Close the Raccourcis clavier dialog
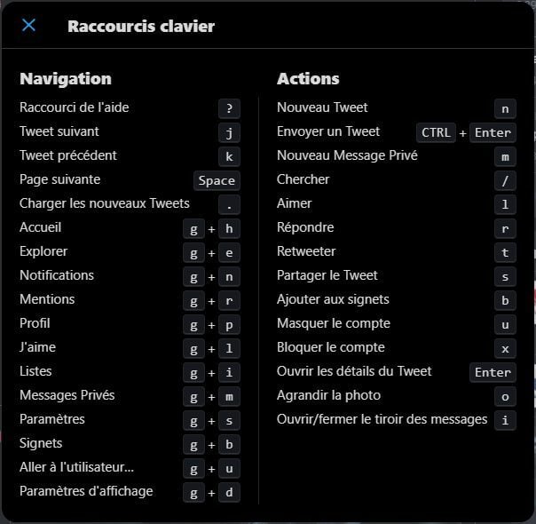The height and width of the screenshot is (524, 536). [28, 25]
